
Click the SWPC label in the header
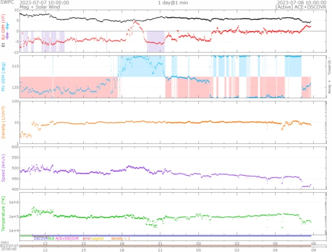point(7,2)
